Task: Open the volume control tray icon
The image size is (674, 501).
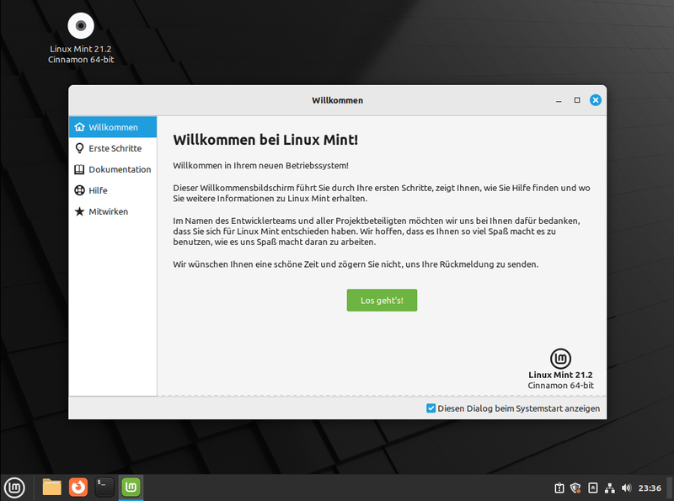Action: point(626,488)
